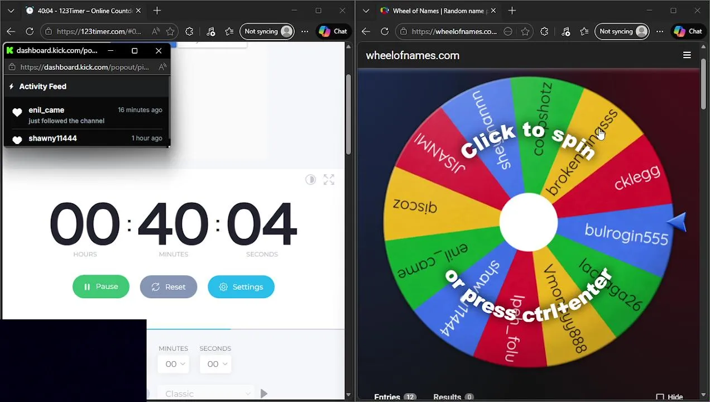Open the timer Settings
Image resolution: width=710 pixels, height=402 pixels.
[241, 287]
